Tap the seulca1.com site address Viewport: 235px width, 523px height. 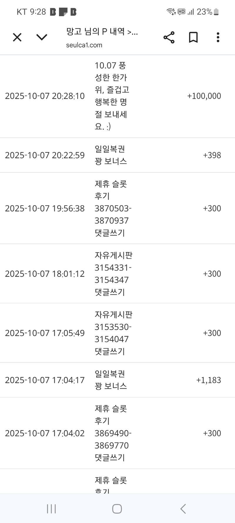tap(84, 45)
